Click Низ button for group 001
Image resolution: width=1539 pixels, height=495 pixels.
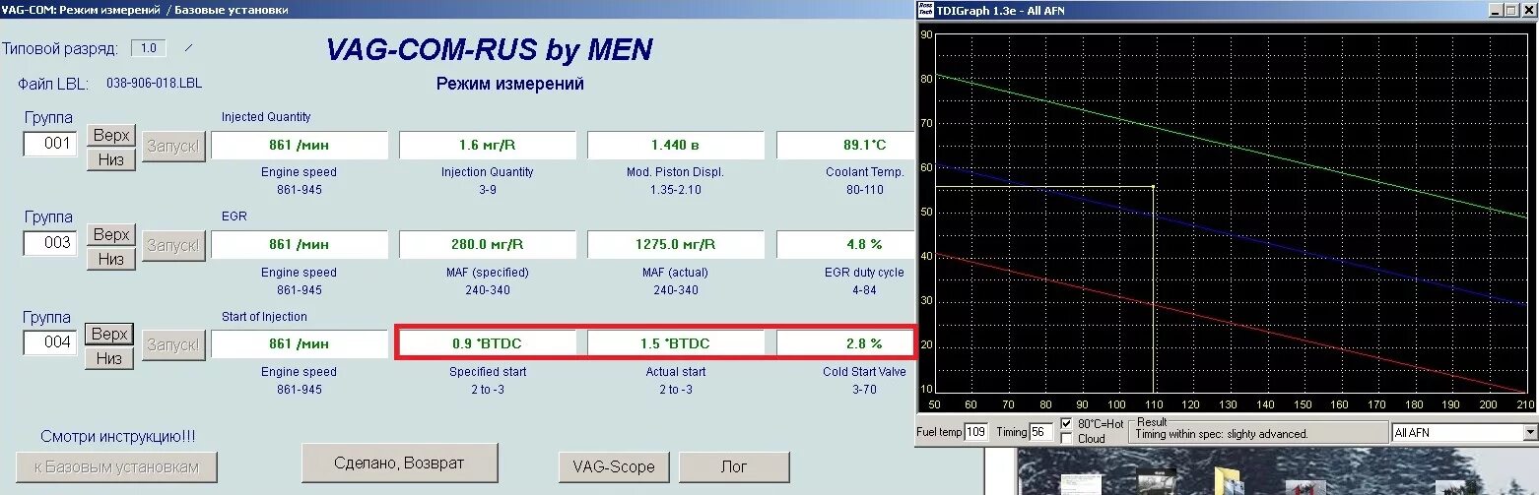tap(111, 158)
